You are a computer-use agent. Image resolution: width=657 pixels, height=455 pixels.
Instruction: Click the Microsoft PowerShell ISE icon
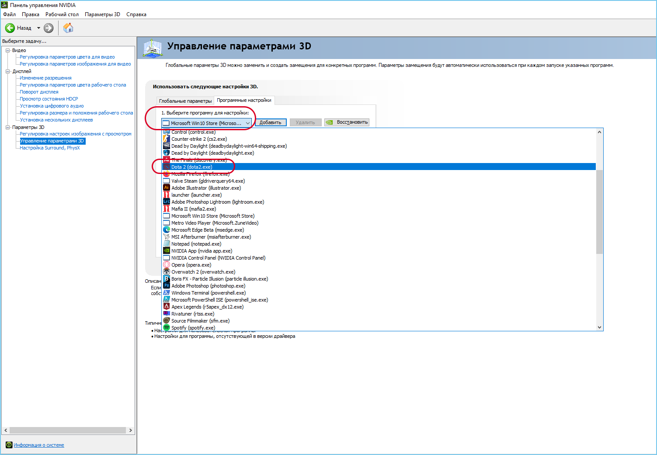pyautogui.click(x=166, y=300)
